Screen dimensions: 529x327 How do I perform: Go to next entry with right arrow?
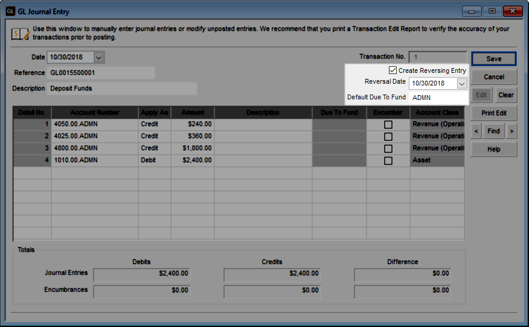(511, 131)
